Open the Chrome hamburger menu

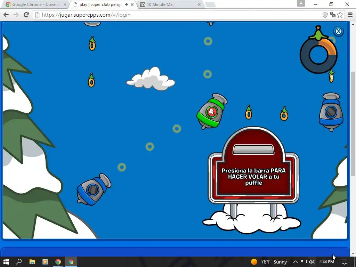pyautogui.click(x=350, y=15)
